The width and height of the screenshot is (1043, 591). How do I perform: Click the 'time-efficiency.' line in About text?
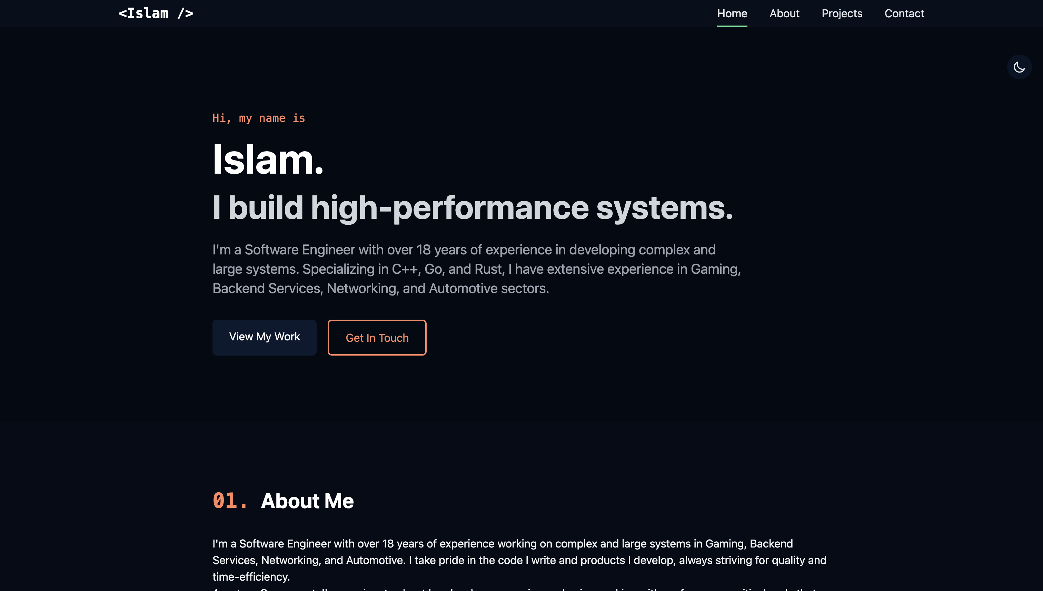point(251,577)
